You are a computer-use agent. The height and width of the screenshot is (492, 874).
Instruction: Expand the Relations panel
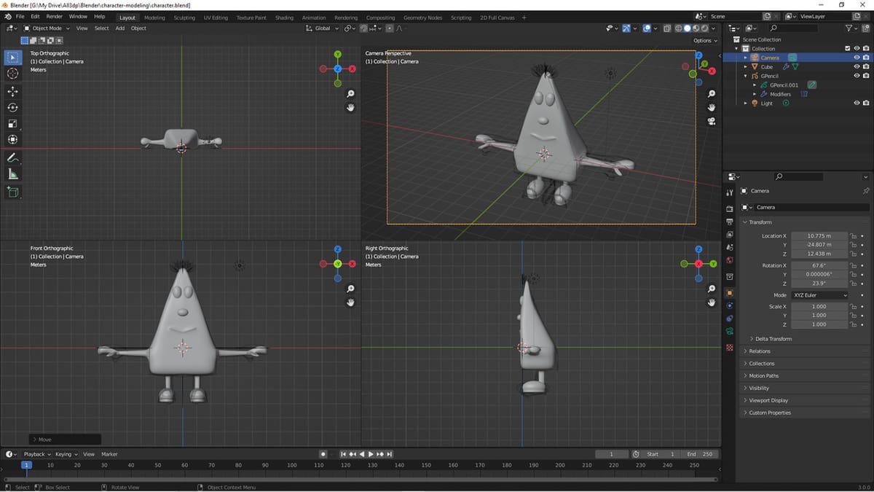click(757, 351)
